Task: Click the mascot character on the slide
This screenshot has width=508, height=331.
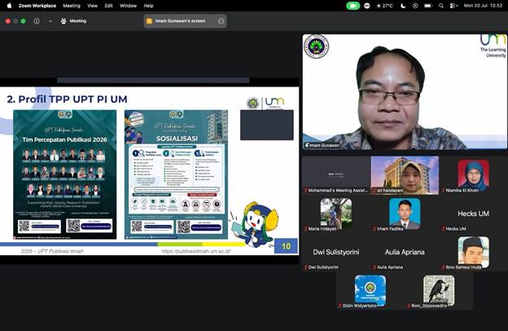Action: point(255,224)
